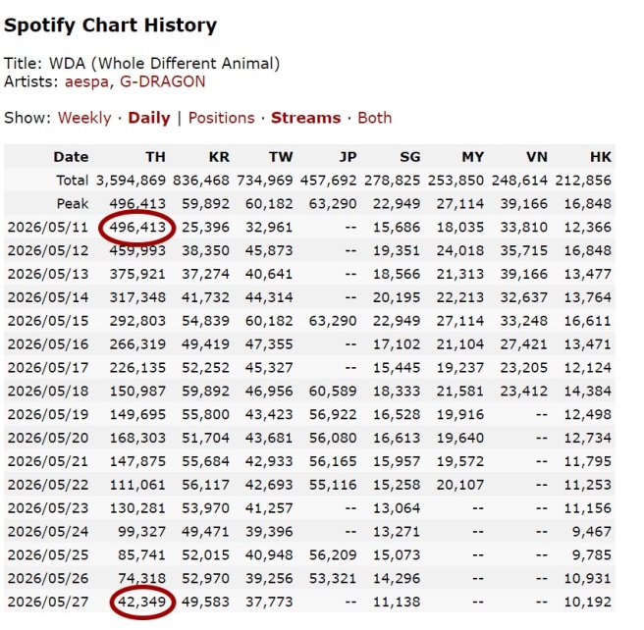
Task: Switch to the Weekly view
Action: pyautogui.click(x=84, y=118)
